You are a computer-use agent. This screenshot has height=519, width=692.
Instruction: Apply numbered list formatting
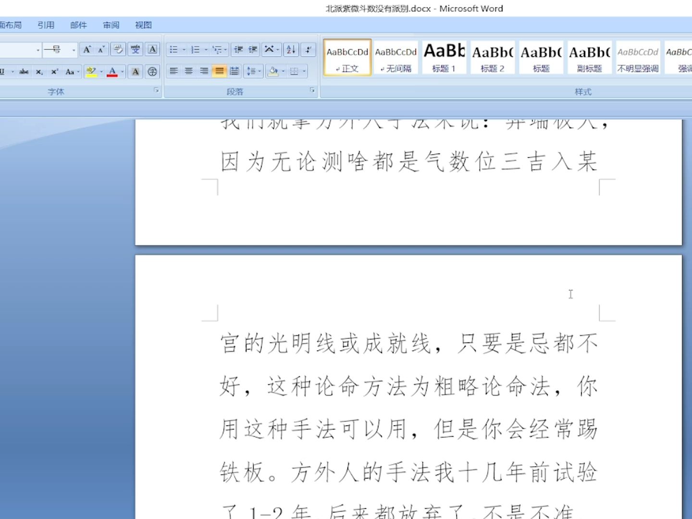point(195,49)
